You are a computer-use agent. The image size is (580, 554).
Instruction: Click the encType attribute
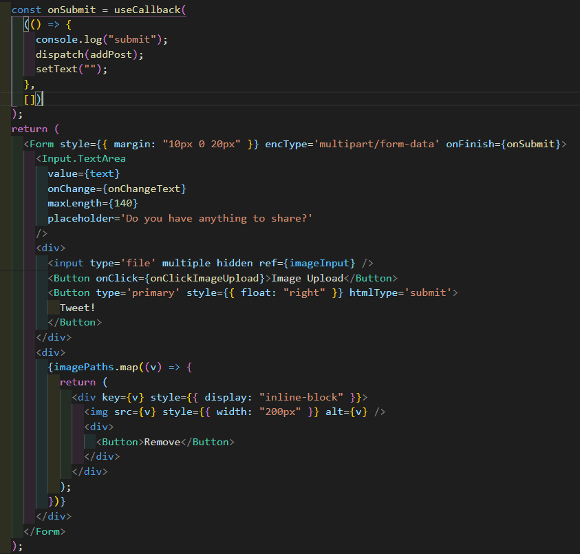click(286, 144)
